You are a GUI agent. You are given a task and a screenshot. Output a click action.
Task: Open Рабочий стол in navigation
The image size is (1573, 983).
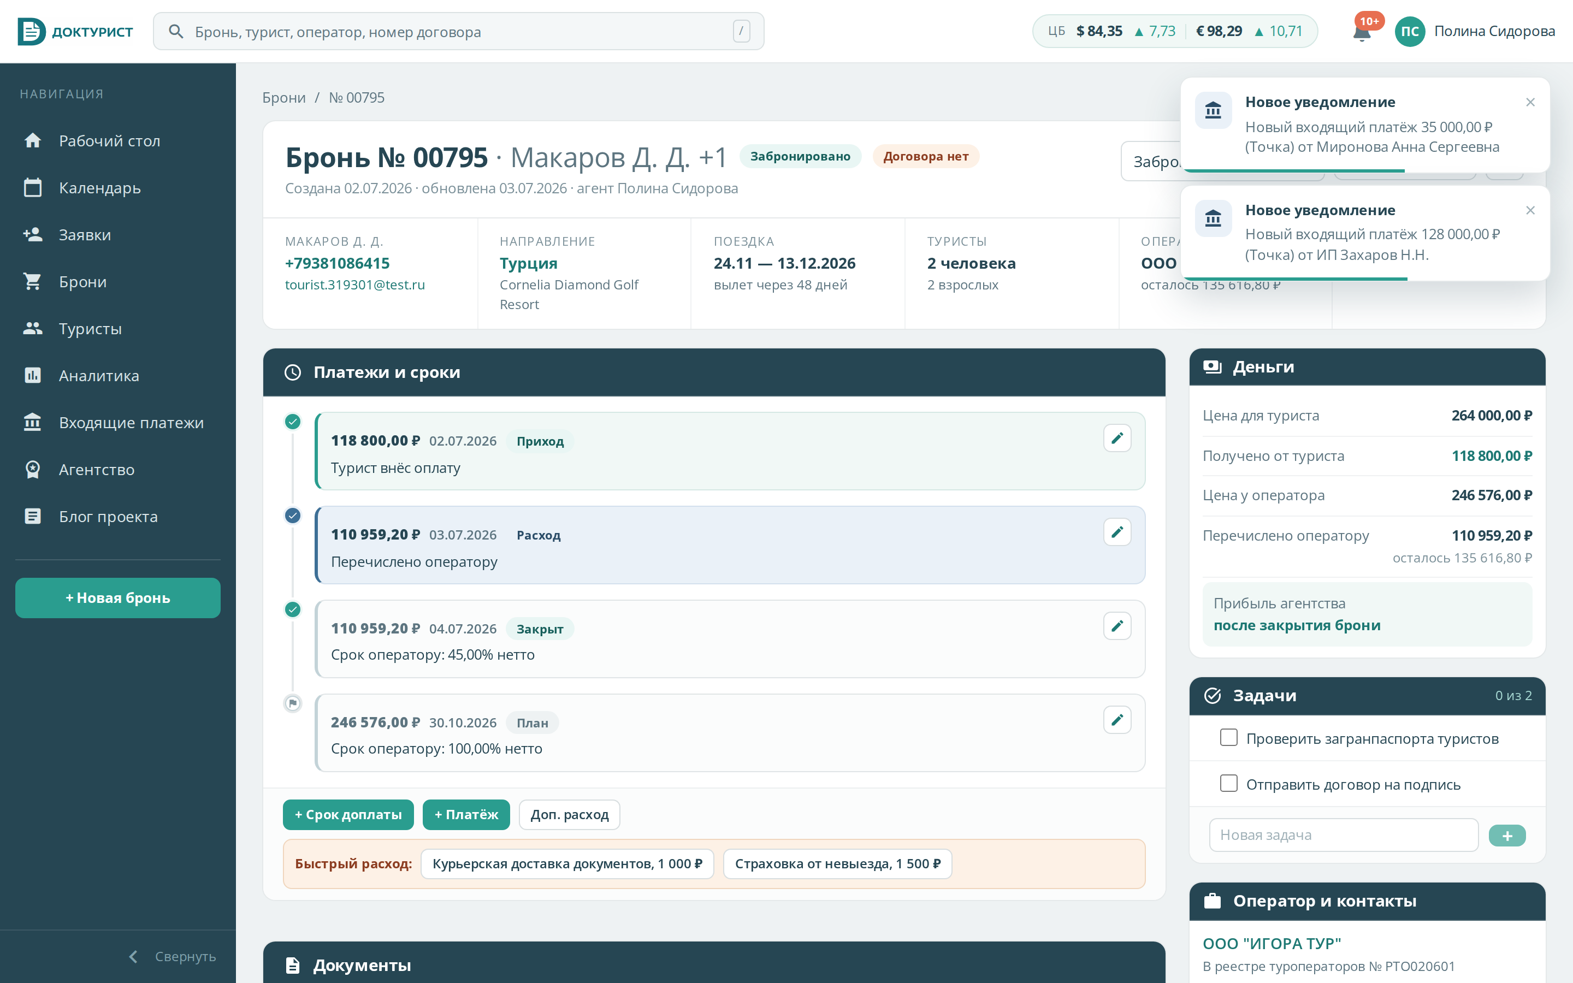click(x=117, y=141)
